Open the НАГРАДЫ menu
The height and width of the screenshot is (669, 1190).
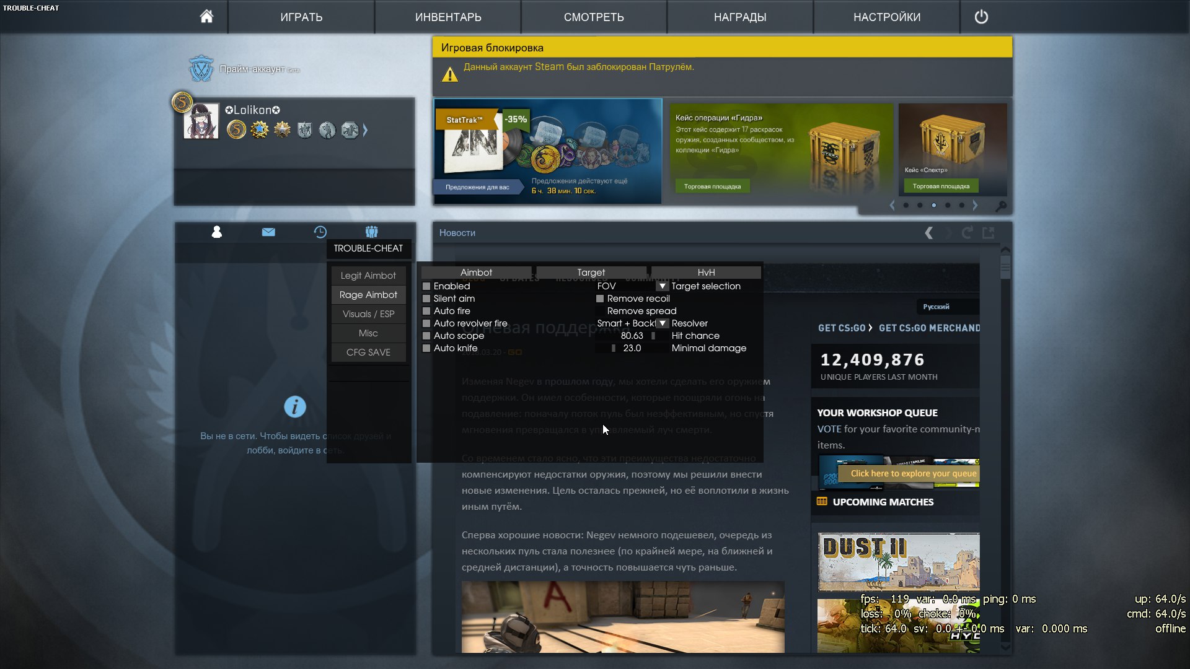tap(740, 17)
